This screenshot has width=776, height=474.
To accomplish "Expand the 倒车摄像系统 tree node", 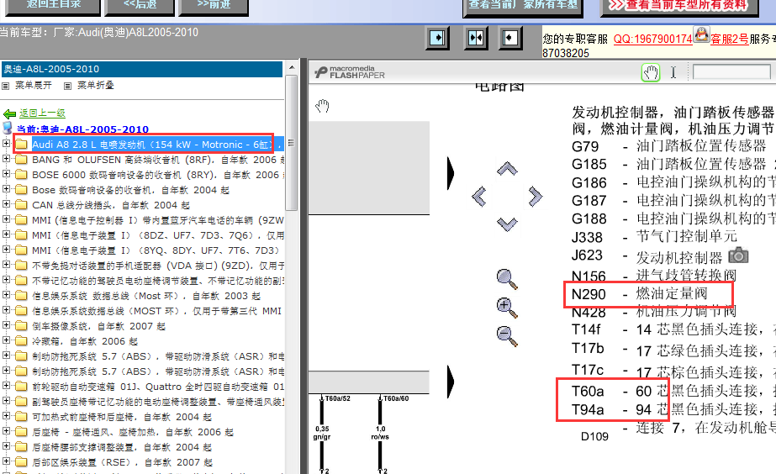I will [x=7, y=325].
